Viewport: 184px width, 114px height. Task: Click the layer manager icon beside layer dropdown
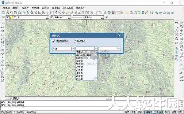(x=3, y=17)
